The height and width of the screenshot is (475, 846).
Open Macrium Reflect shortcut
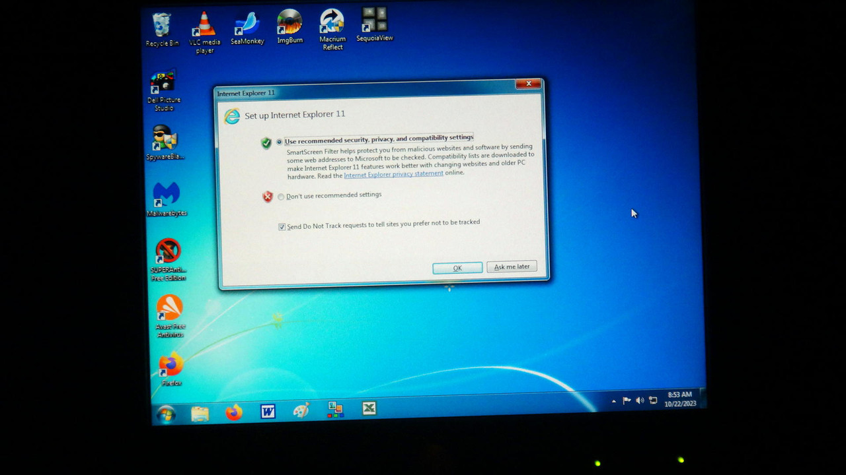coord(332,30)
